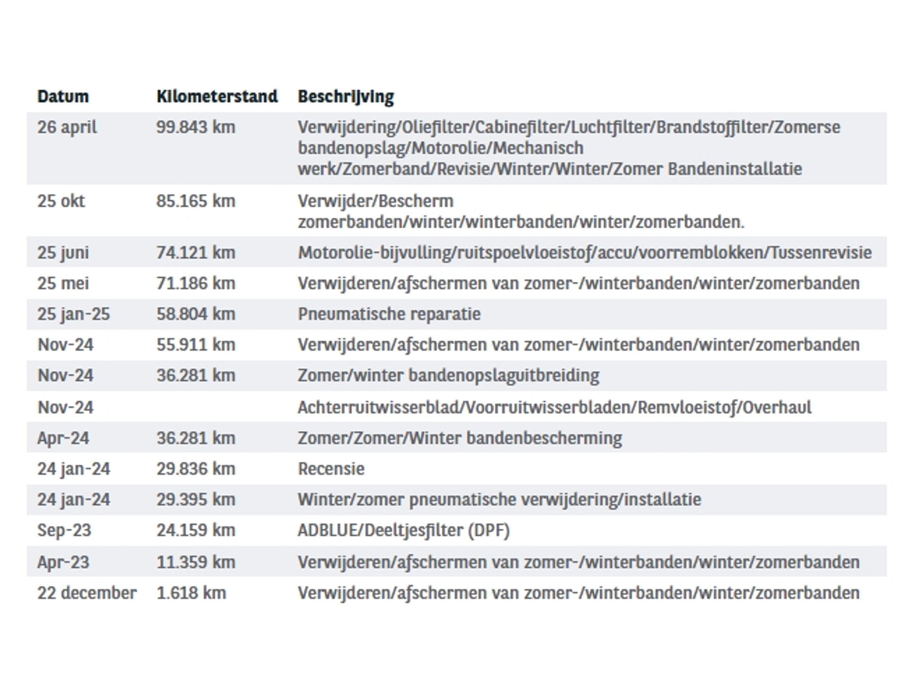This screenshot has width=909, height=682.
Task: Select the 99.843 km mileage cell
Action: (x=196, y=127)
